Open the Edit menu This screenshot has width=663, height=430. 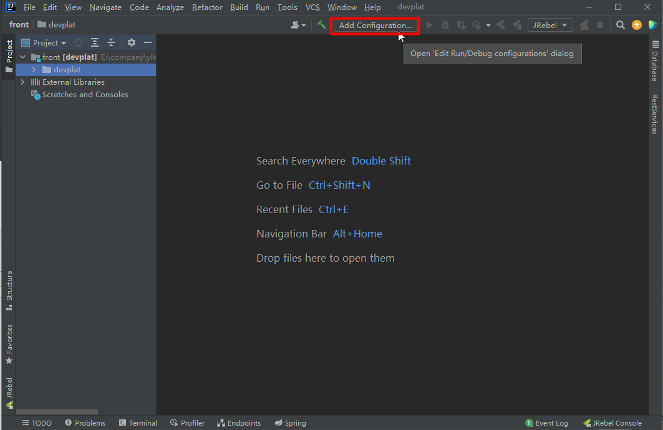(50, 7)
